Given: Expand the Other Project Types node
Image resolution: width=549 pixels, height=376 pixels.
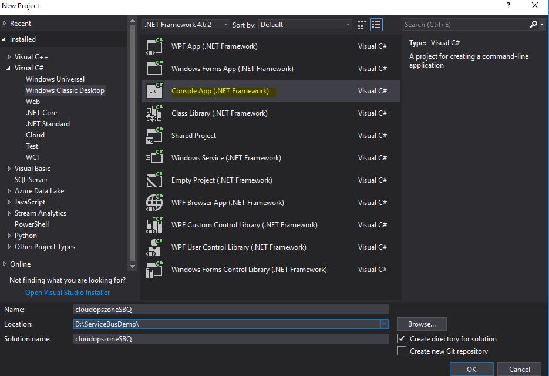Looking at the screenshot, I should 9,247.
